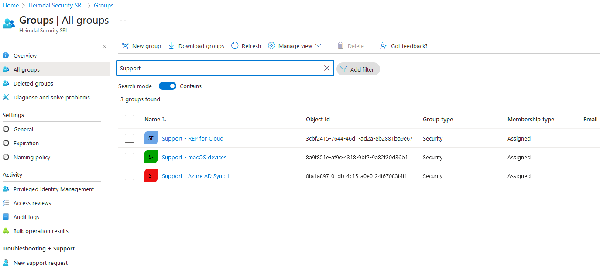The image size is (600, 271).
Task: Open the Support - Azure AD Sync 1 group
Action: (x=195, y=176)
